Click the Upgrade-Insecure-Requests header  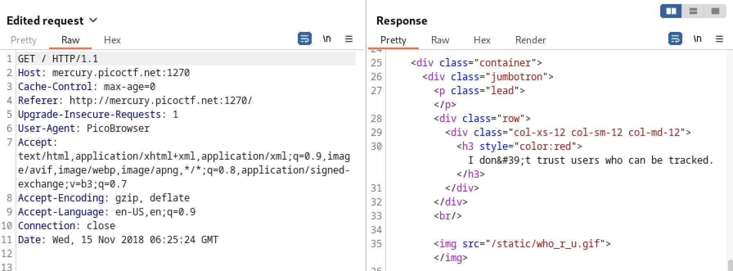(x=98, y=115)
